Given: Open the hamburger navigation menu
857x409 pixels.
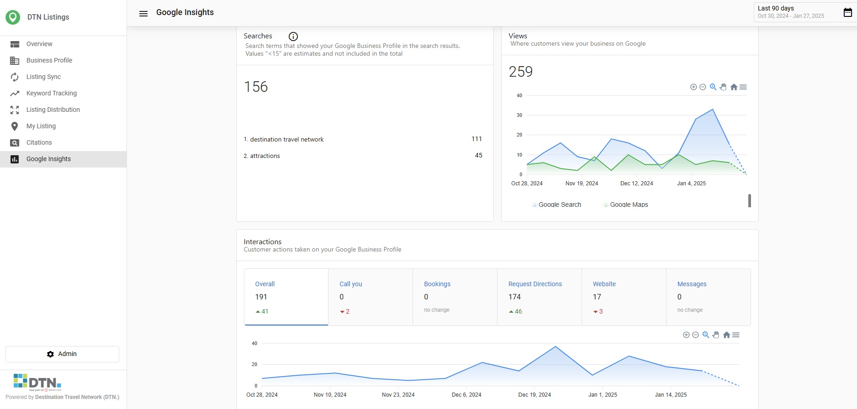Looking at the screenshot, I should 143,14.
